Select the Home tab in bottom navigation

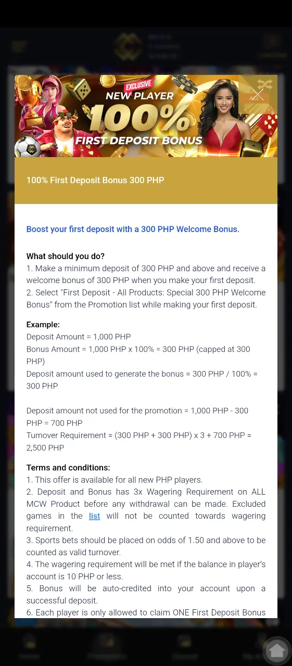pyautogui.click(x=29, y=648)
